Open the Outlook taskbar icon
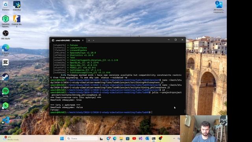252x142 pixels. (x=147, y=138)
